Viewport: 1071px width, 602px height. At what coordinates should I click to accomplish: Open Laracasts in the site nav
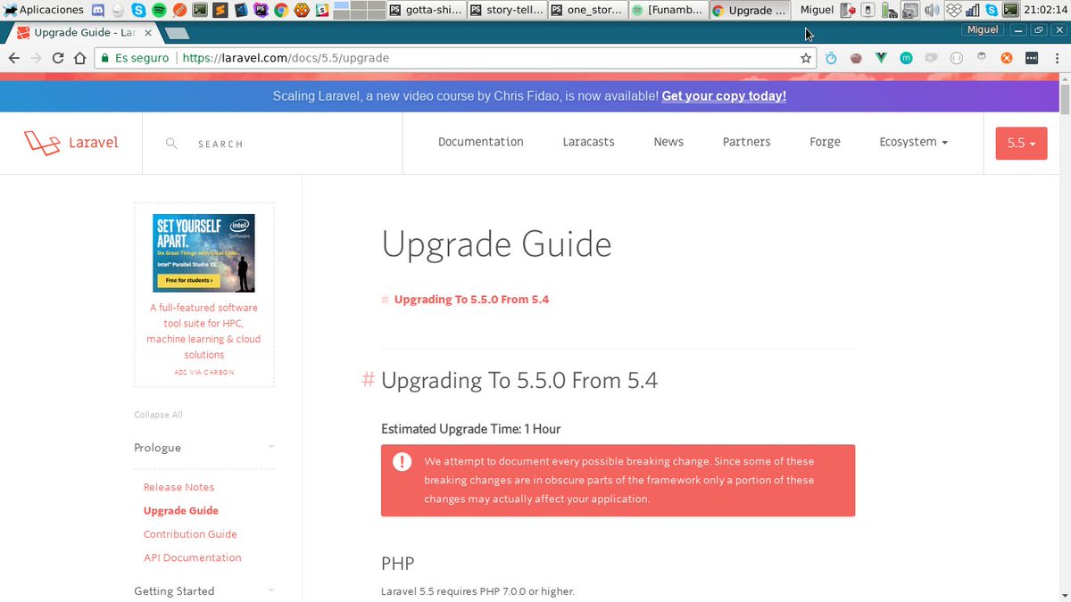(x=588, y=142)
